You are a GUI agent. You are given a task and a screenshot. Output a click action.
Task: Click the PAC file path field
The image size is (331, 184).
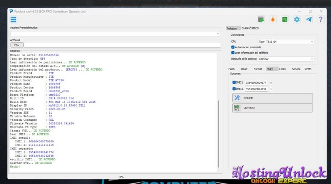122,45
